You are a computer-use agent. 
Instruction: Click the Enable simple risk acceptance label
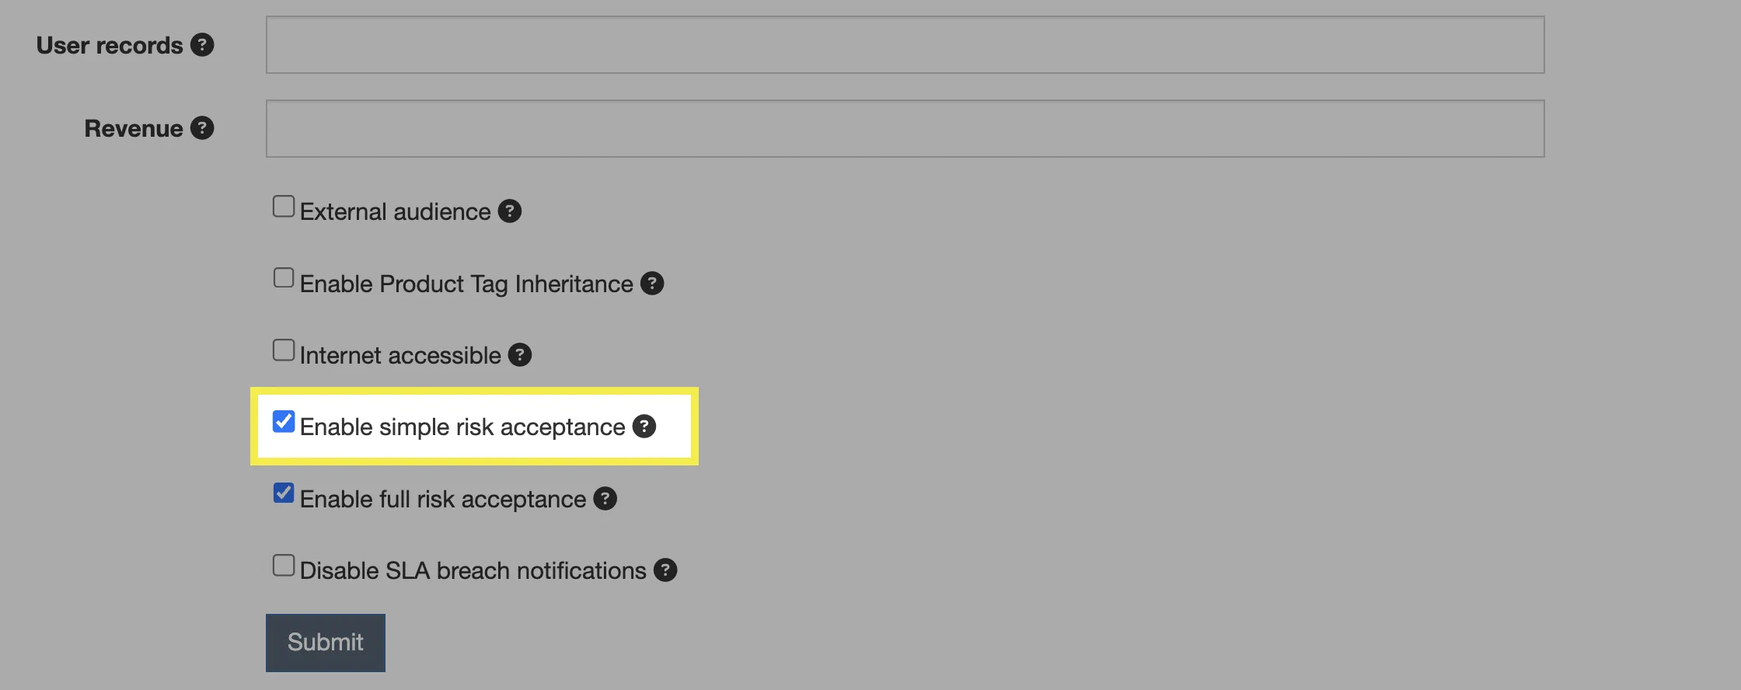coord(462,427)
